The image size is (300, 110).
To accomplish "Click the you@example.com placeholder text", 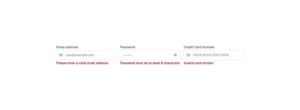I will [x=80, y=55].
